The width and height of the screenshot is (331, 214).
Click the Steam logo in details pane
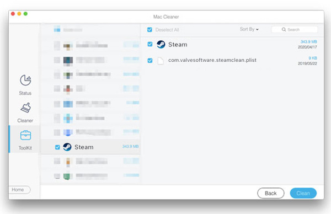click(x=161, y=44)
